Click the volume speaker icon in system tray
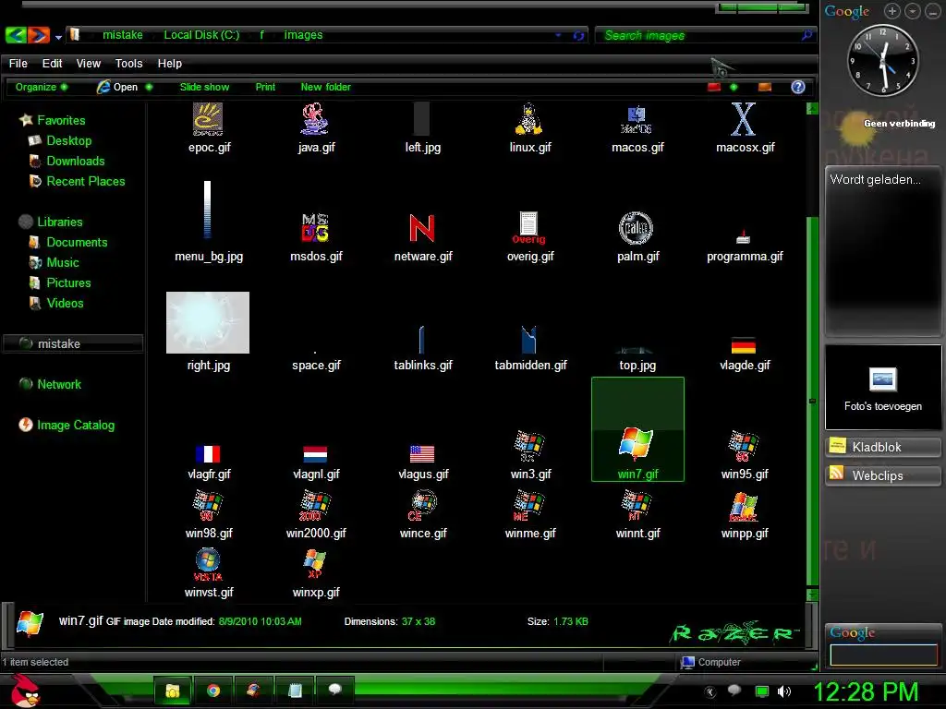 [x=784, y=691]
